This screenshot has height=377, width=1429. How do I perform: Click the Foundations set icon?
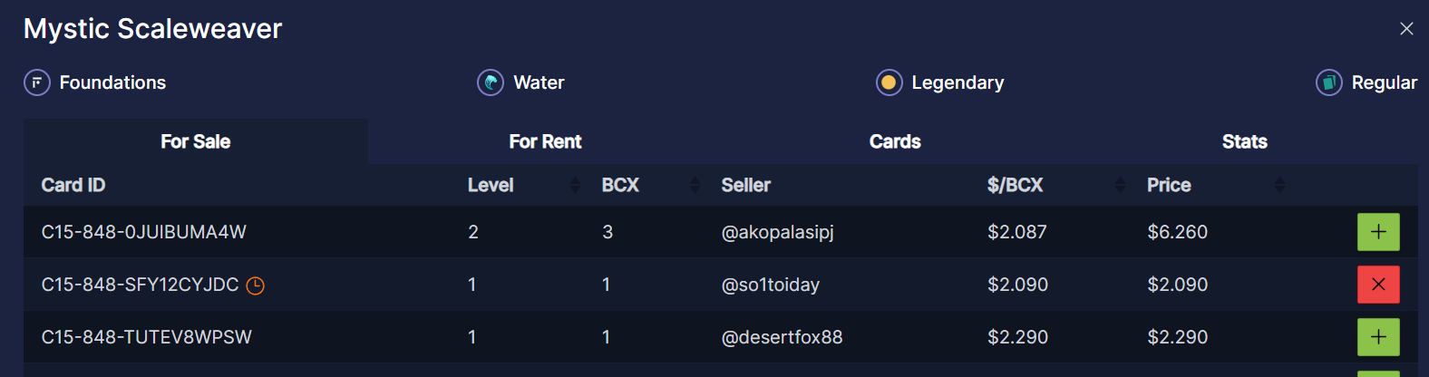coord(37,83)
